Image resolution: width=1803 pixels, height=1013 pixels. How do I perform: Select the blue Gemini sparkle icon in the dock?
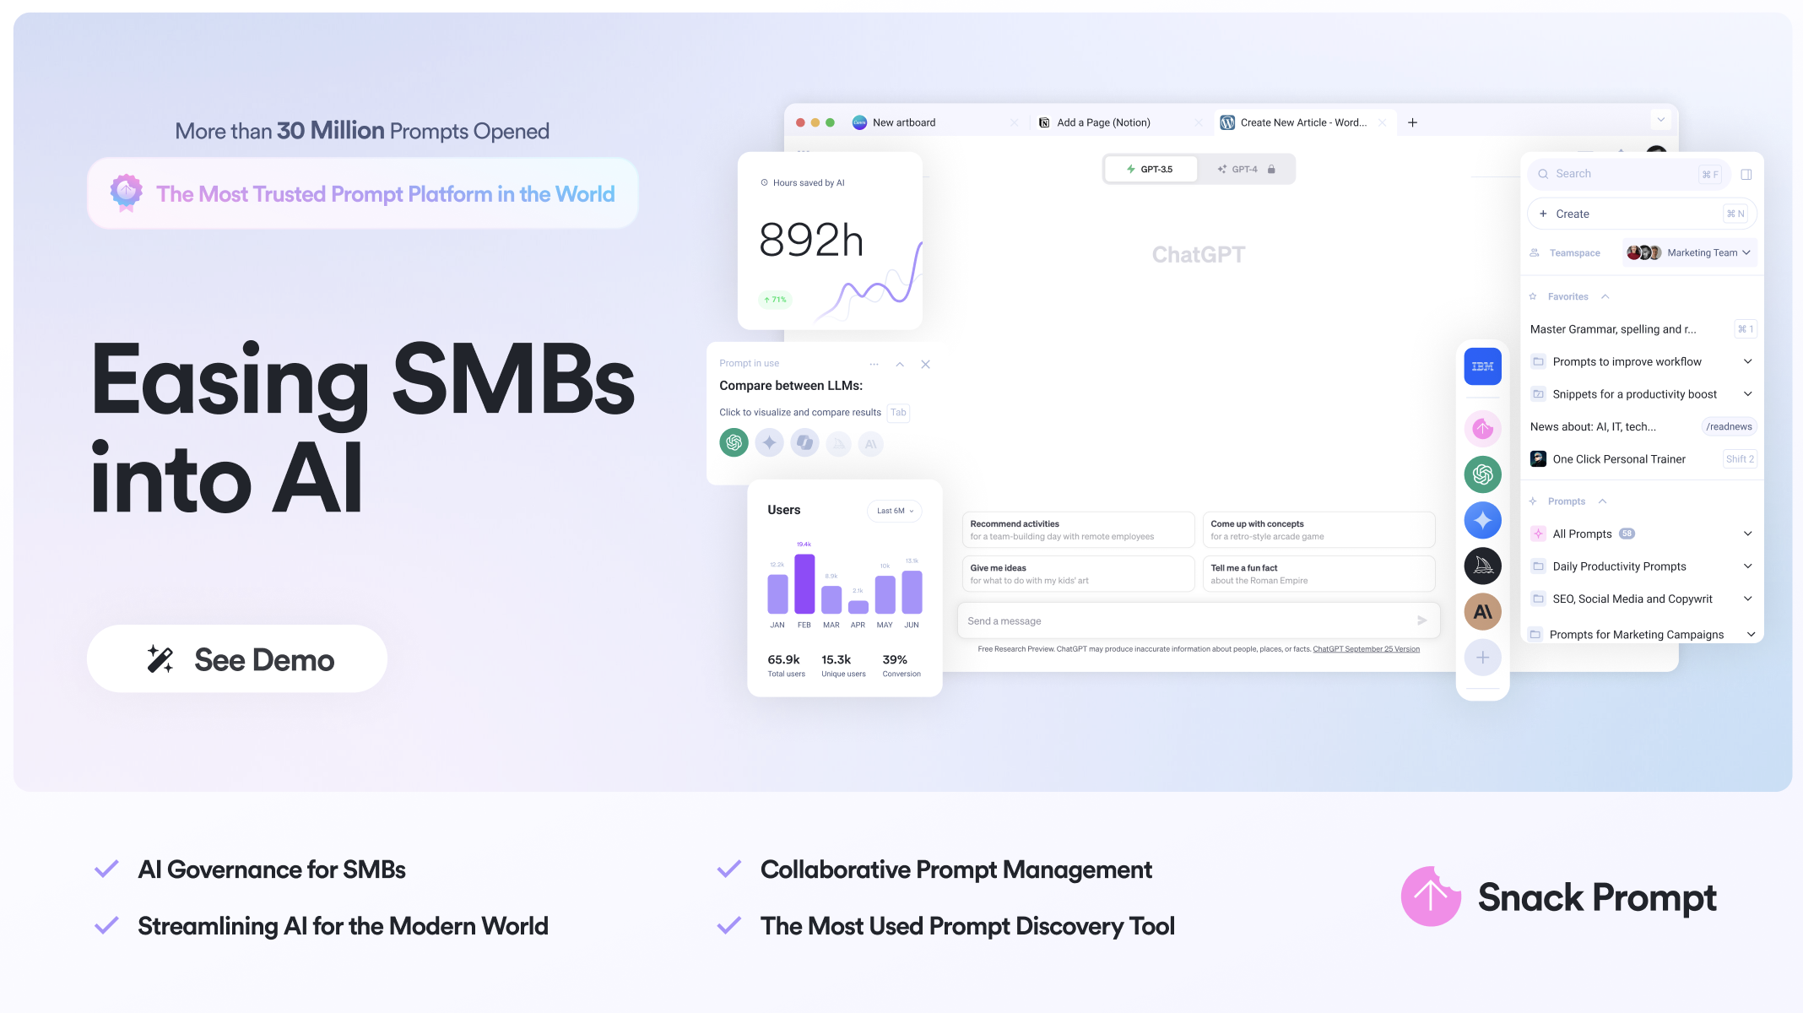tap(1482, 520)
